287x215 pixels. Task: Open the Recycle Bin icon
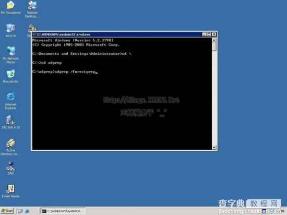[x=10, y=77]
